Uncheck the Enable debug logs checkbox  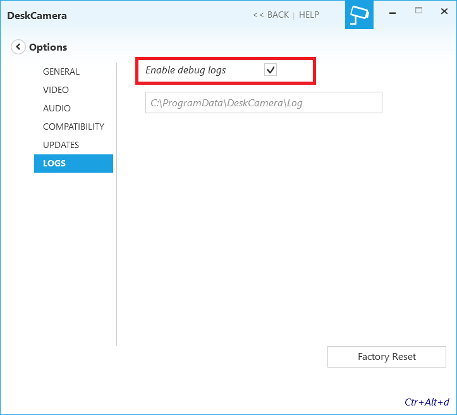[271, 70]
